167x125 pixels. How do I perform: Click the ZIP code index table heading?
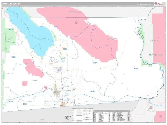tap(111, 111)
